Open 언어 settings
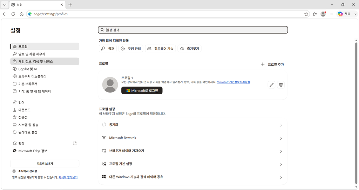 (45, 102)
